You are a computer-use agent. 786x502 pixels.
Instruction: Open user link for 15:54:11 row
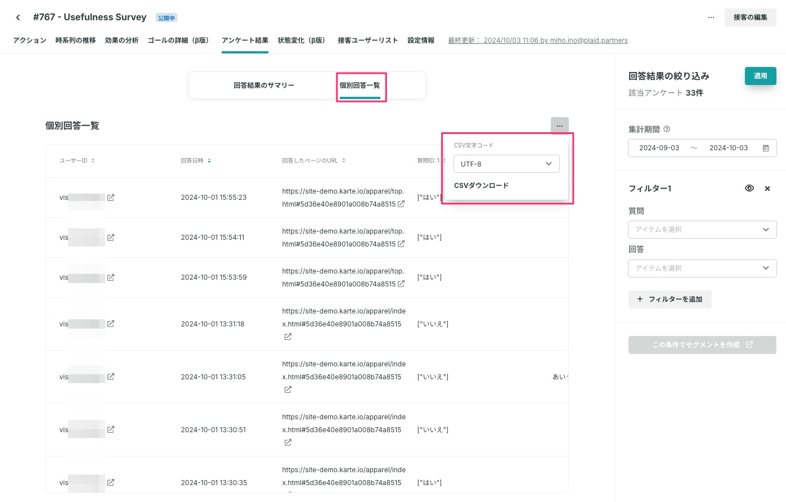click(111, 237)
